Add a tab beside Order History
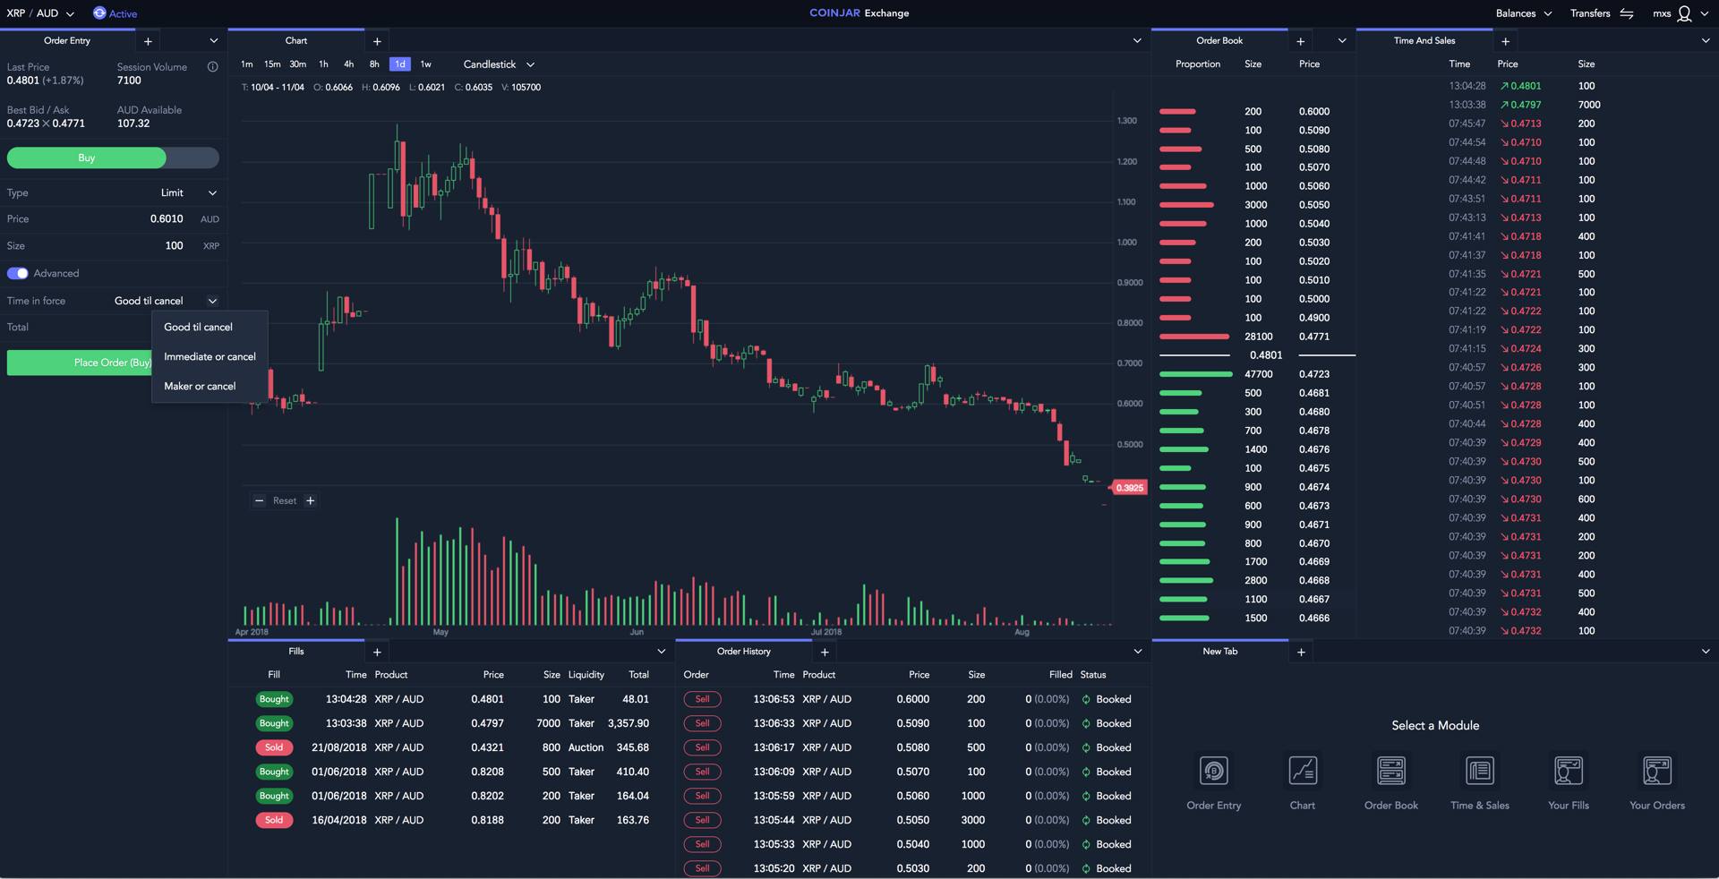This screenshot has height=879, width=1719. click(x=825, y=652)
